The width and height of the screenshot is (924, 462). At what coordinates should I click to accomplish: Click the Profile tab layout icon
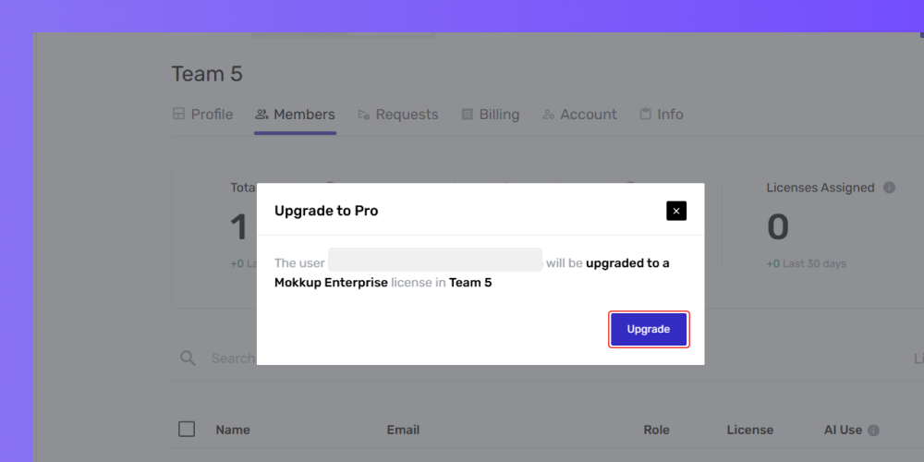[178, 114]
